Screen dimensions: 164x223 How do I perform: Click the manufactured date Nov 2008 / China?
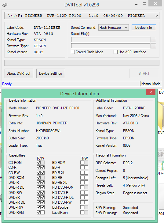tap(136, 116)
